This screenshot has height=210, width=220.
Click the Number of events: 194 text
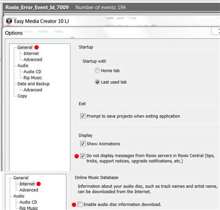pyautogui.click(x=101, y=7)
